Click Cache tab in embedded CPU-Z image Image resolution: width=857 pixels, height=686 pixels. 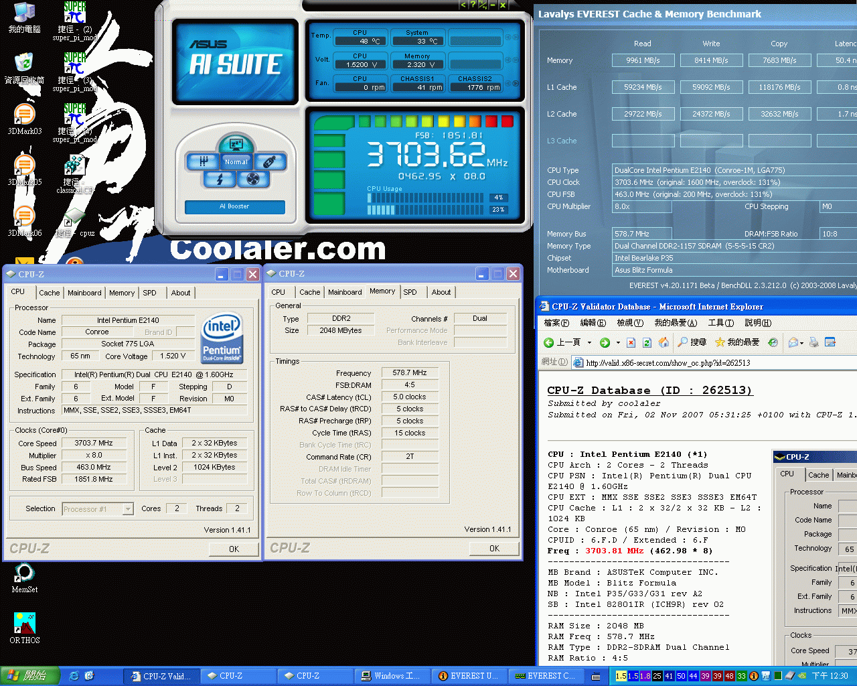[818, 475]
